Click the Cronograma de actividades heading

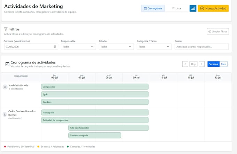click(x=33, y=63)
